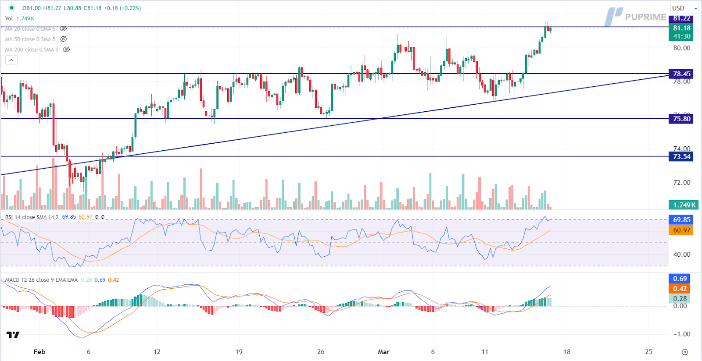Select the MA 20 close legend text

[x=30, y=29]
